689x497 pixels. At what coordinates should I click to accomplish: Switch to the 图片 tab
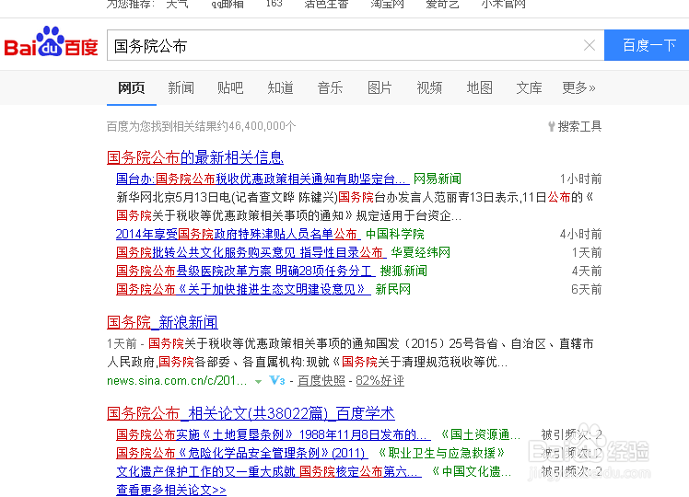coord(380,87)
